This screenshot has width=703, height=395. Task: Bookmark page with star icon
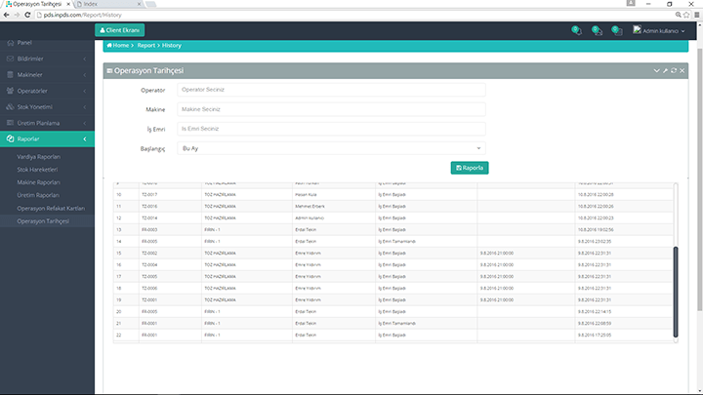coord(686,15)
